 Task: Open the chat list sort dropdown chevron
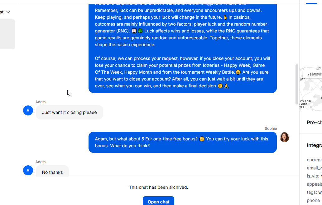8,12
